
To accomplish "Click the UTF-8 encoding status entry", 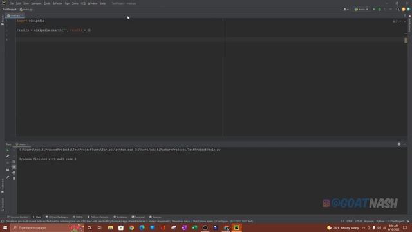I will (358, 221).
